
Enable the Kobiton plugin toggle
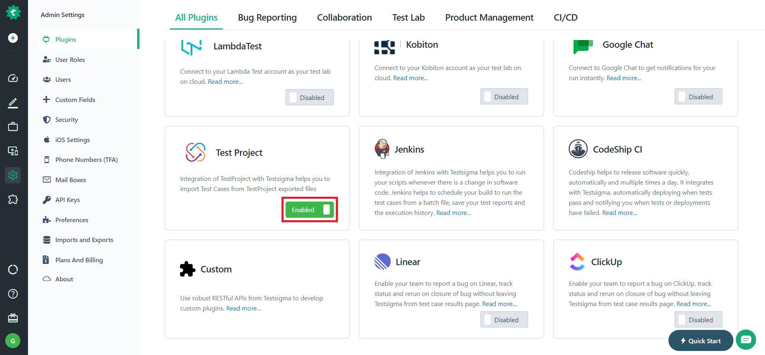504,96
